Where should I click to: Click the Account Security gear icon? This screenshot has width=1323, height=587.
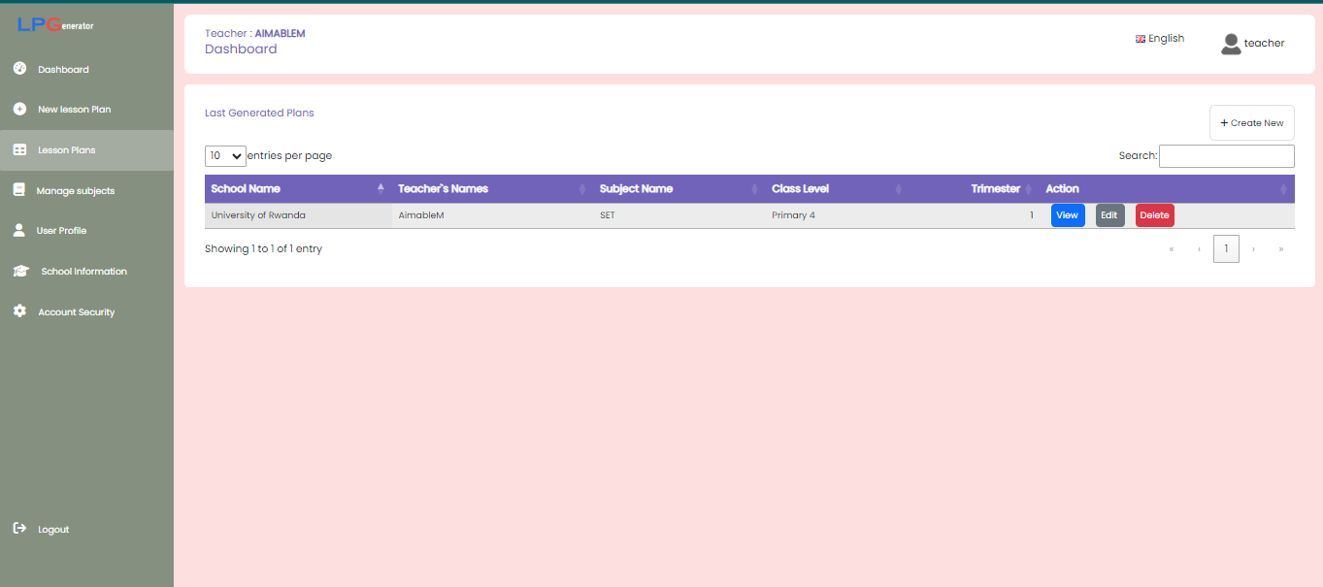coord(18,311)
